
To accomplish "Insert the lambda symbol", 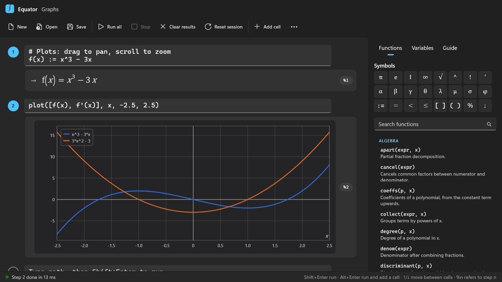I will tap(440, 91).
